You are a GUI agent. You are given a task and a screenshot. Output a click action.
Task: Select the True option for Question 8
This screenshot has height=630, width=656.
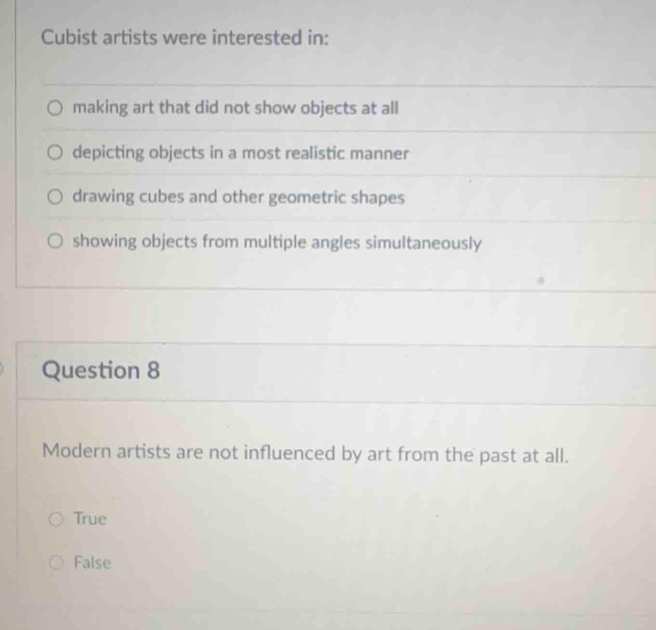[57, 519]
